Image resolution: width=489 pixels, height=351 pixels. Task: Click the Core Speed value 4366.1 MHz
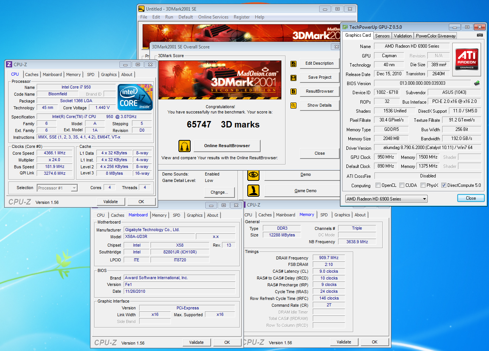[55, 153]
